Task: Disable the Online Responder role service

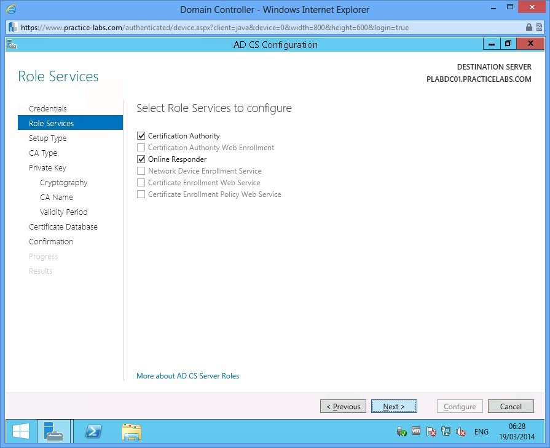Action: 141,159
